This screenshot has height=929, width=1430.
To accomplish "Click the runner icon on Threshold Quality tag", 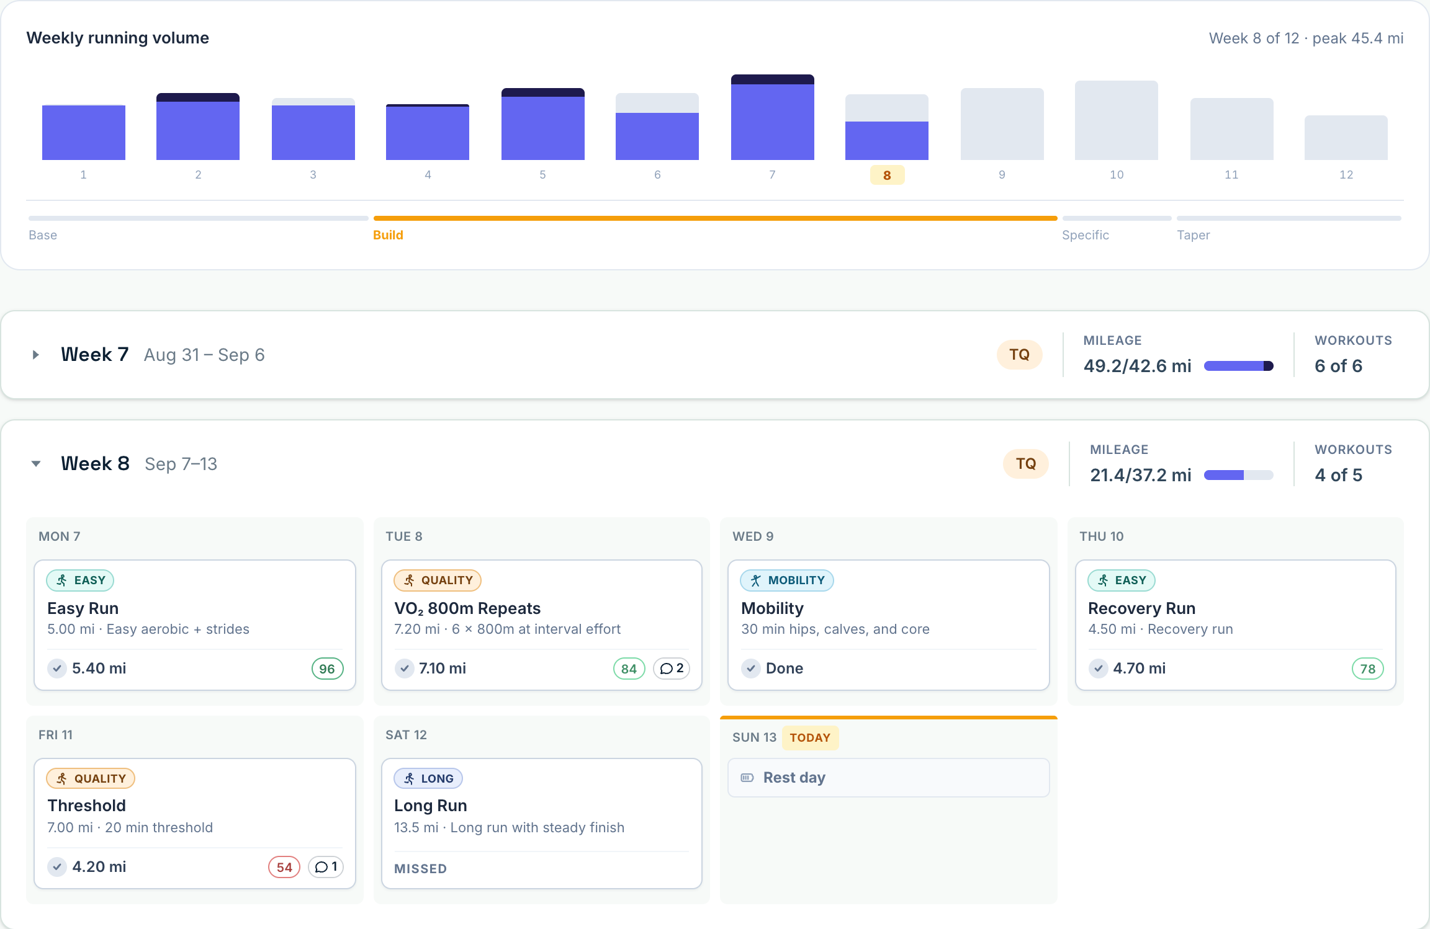I will point(62,778).
